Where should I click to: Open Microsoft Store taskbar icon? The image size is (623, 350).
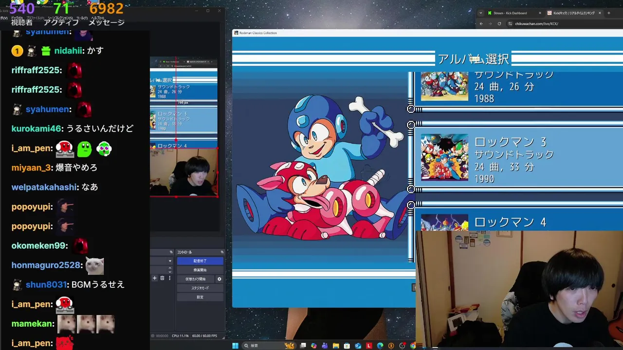[x=347, y=346]
